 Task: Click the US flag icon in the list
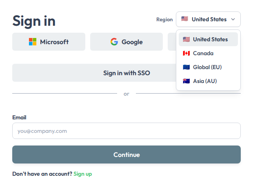(186, 39)
